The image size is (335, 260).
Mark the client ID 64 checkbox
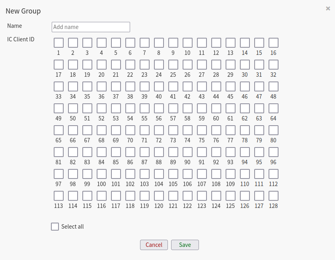point(273,109)
